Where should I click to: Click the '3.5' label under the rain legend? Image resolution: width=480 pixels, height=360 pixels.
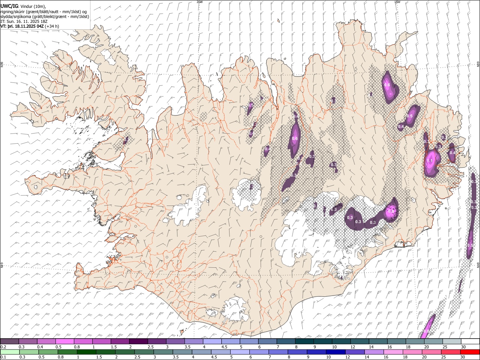tap(176, 357)
